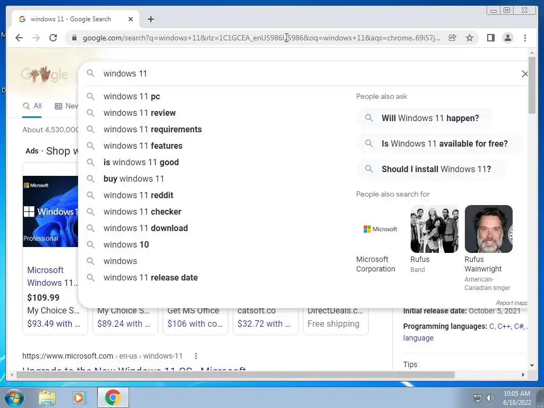Open a new tab with plus button
The height and width of the screenshot is (408, 544).
[x=150, y=19]
